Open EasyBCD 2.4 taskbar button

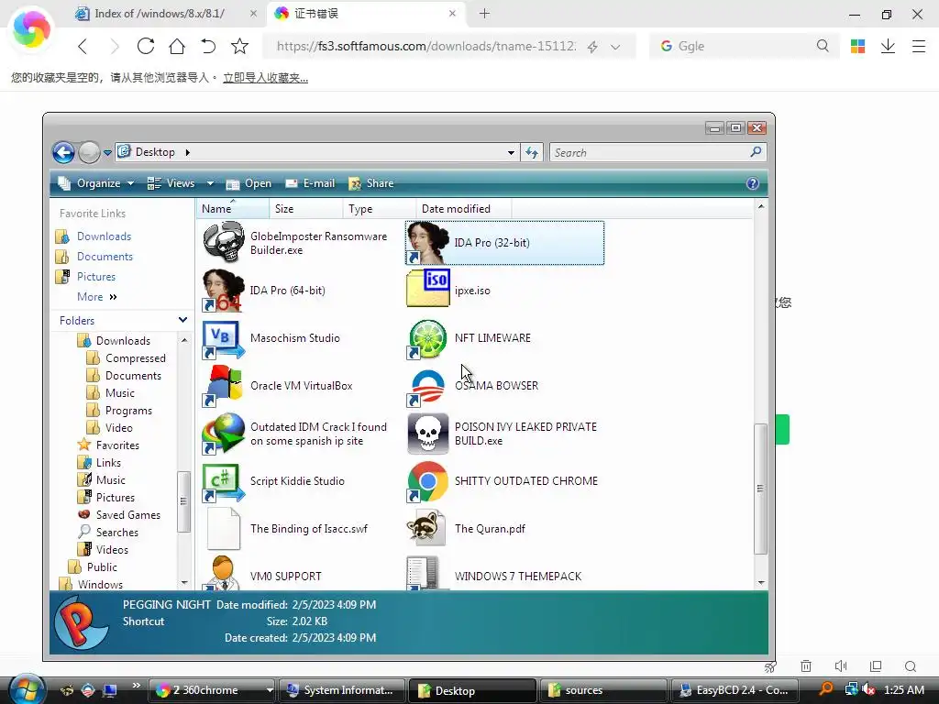pyautogui.click(x=736, y=690)
